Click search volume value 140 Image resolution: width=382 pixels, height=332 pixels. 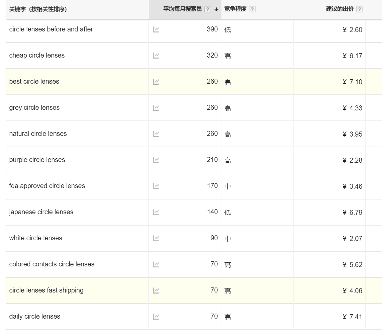coord(212,212)
